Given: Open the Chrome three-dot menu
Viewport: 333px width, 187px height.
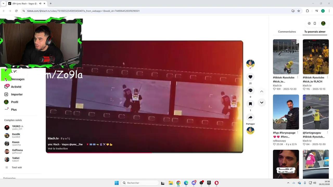Looking at the screenshot, I should tap(329, 11).
